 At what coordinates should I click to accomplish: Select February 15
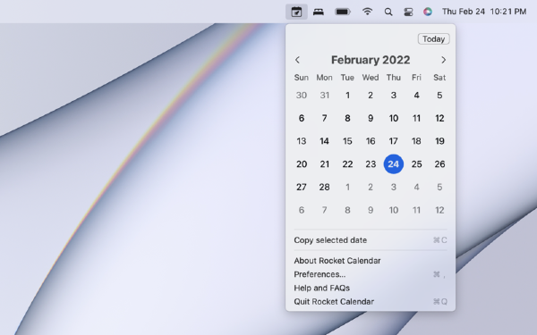347,141
